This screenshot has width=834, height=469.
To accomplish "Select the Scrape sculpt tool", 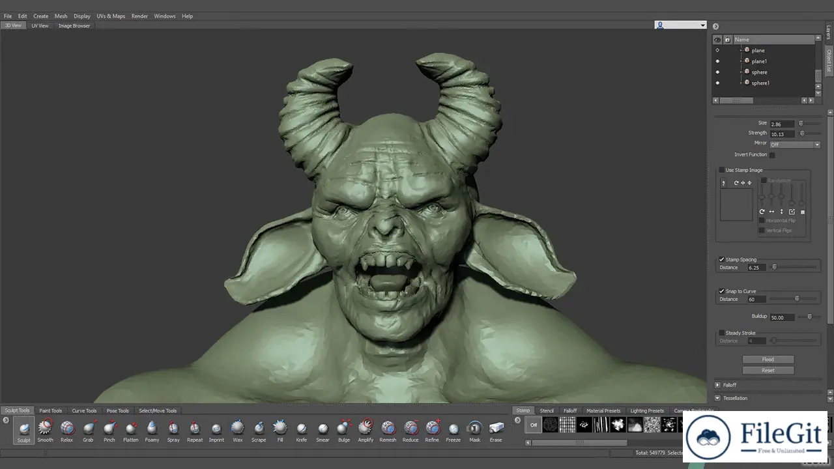I will [x=259, y=431].
